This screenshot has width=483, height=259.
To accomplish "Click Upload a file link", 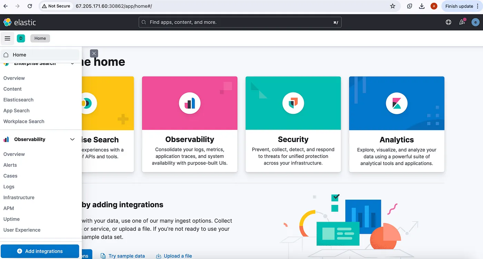I will click(174, 256).
